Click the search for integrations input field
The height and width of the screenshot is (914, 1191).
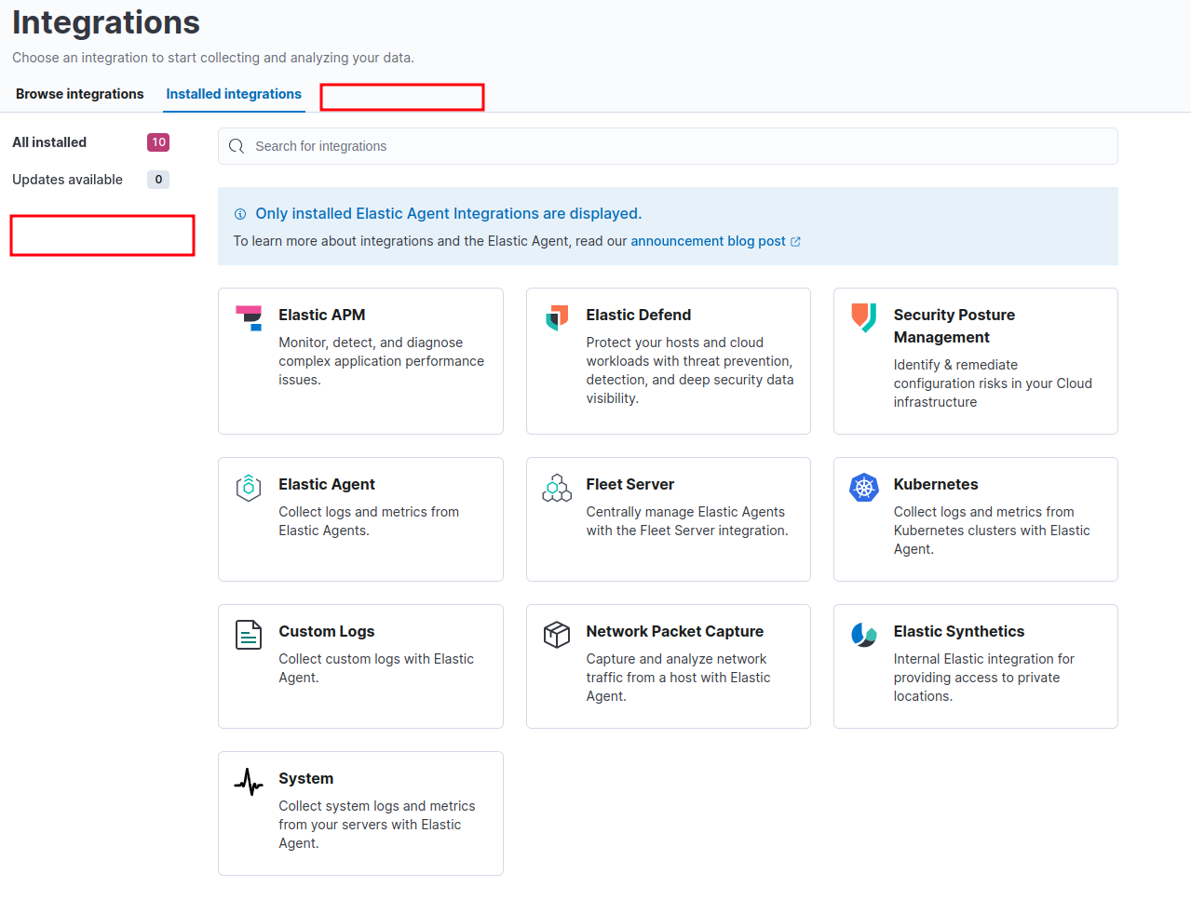[x=652, y=146]
